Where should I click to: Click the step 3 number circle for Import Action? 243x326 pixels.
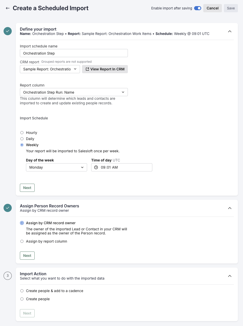tap(7, 276)
